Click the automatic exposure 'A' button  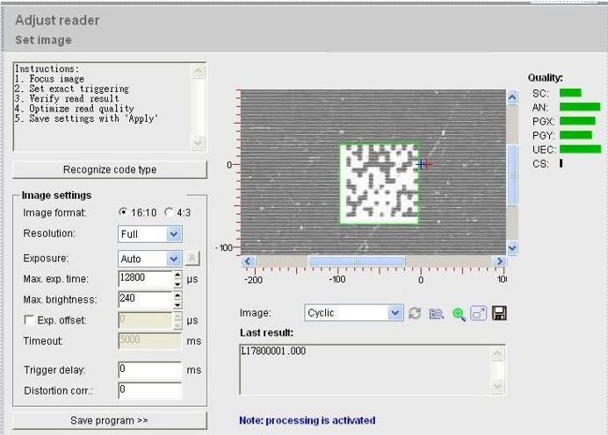pyautogui.click(x=192, y=258)
